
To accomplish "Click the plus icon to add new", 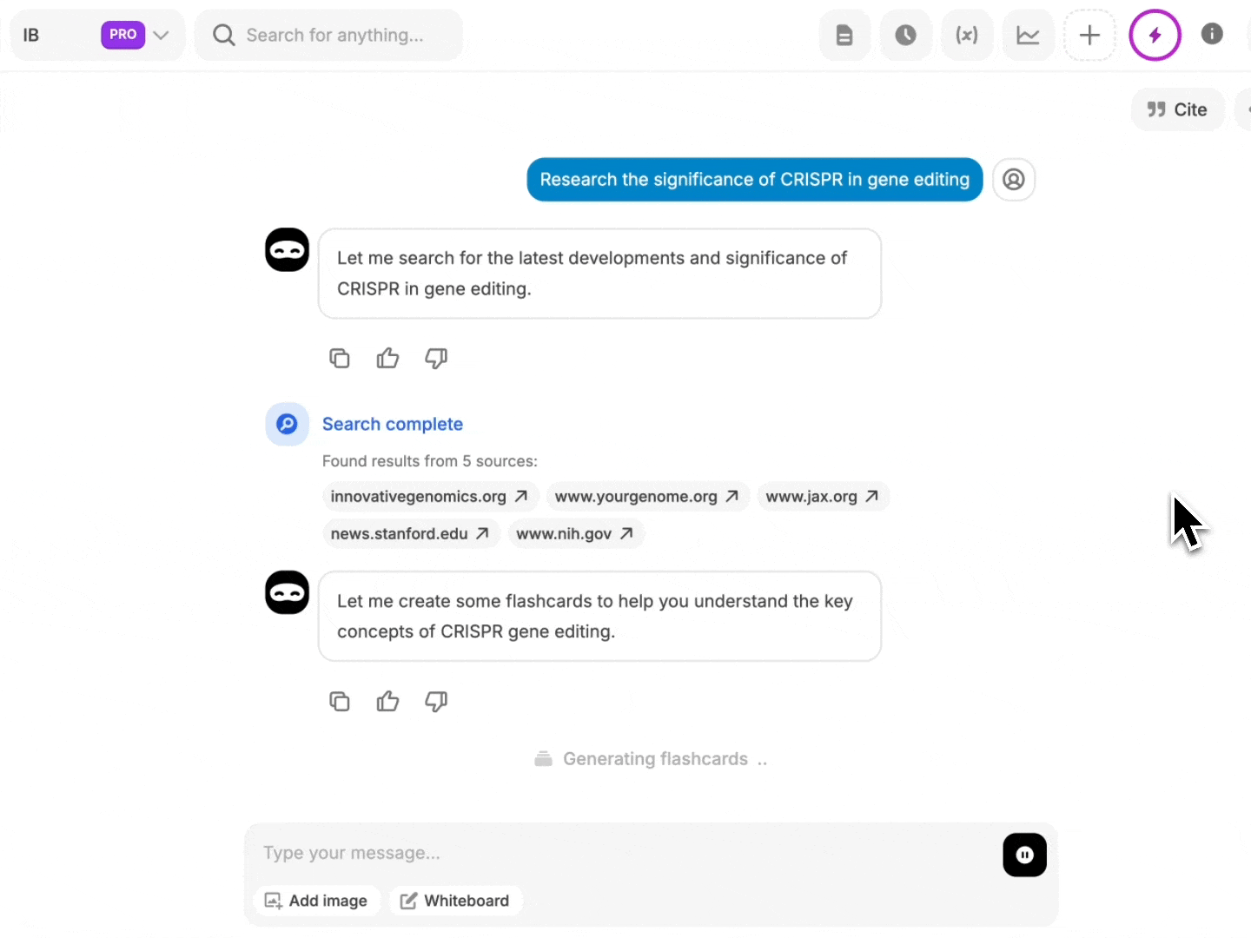I will click(x=1089, y=36).
